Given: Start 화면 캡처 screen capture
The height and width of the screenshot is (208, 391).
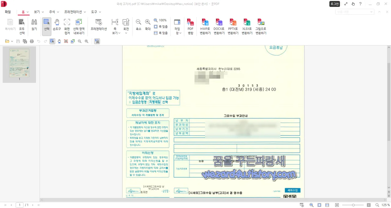Looking at the screenshot, I should pos(67,26).
